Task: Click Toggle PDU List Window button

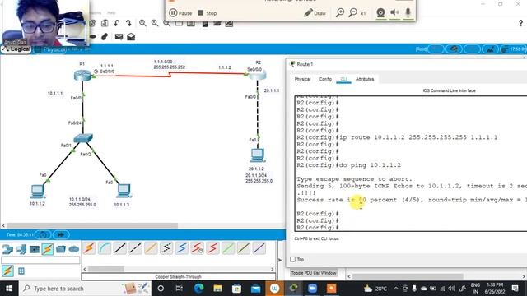Action: tap(314, 273)
